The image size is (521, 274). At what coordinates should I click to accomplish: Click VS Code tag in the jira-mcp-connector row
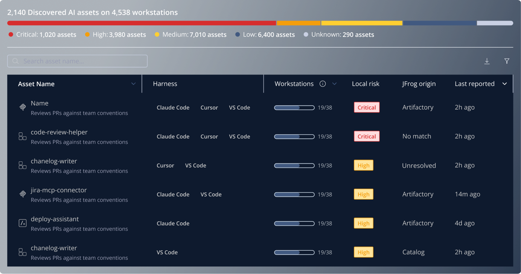pyautogui.click(x=211, y=195)
